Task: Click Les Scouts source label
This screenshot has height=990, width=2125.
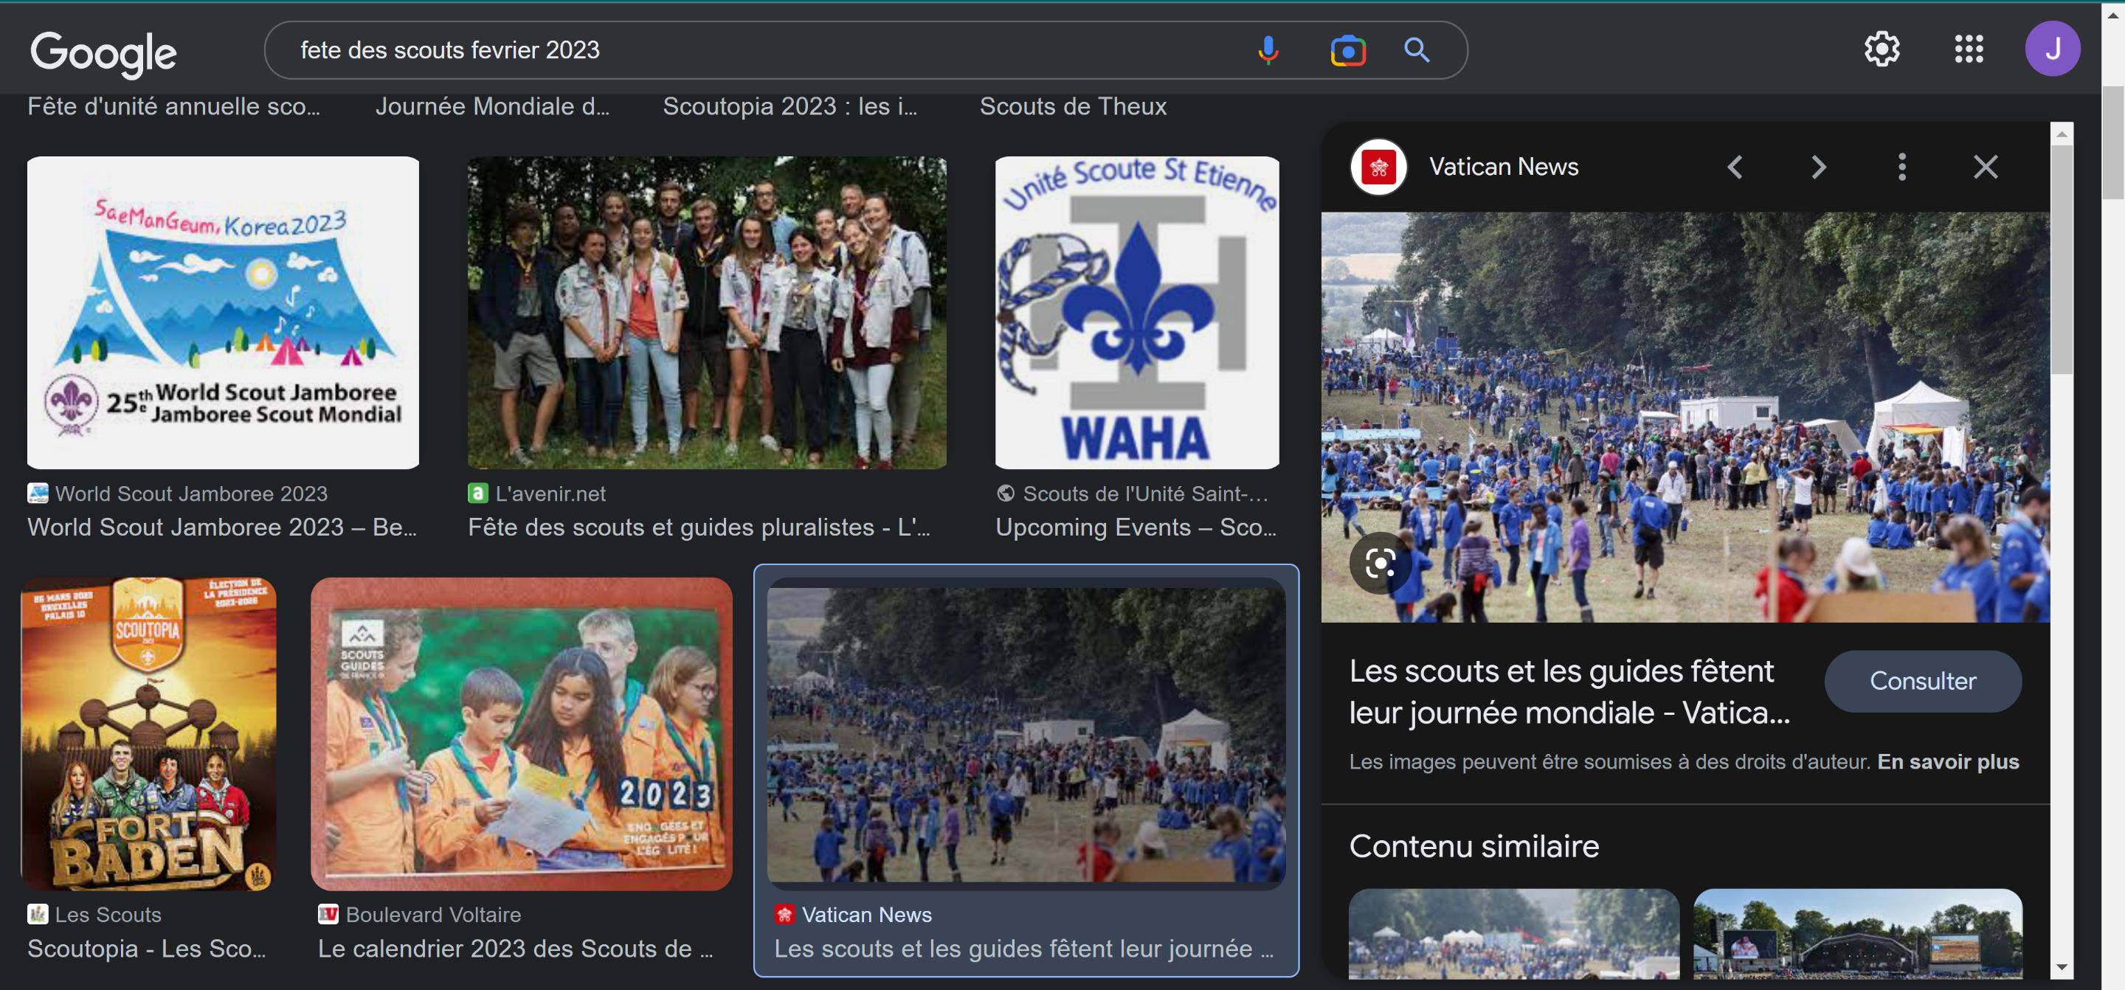Action: 108,915
